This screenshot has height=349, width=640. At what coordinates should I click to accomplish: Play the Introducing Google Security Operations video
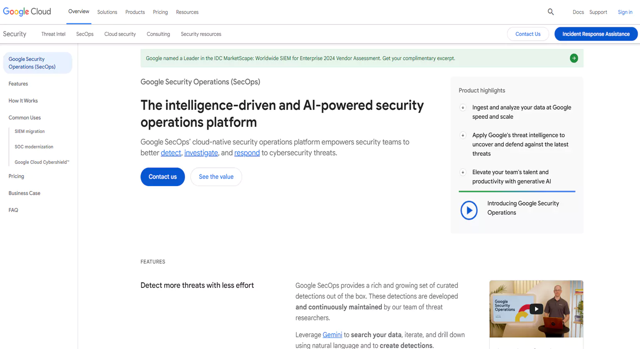pos(469,210)
